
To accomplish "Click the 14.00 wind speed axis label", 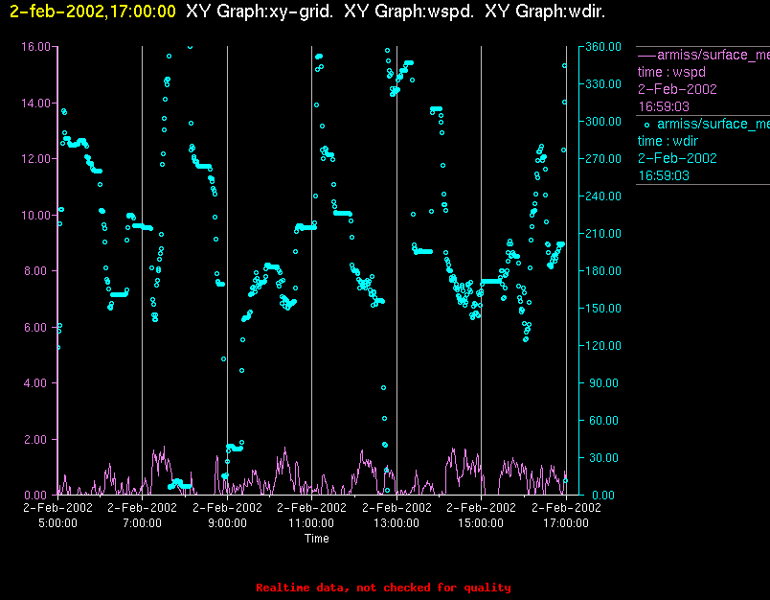I will pos(35,104).
